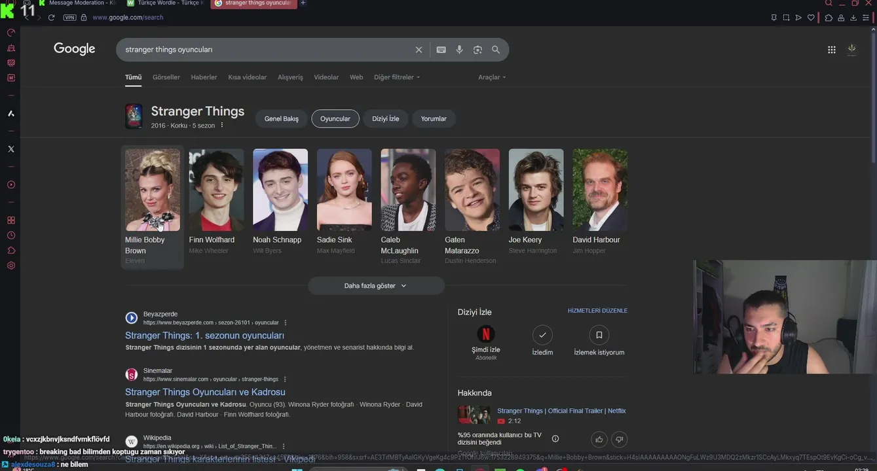Image resolution: width=877 pixels, height=471 pixels.
Task: Search by image with the lens icon
Action: point(477,50)
